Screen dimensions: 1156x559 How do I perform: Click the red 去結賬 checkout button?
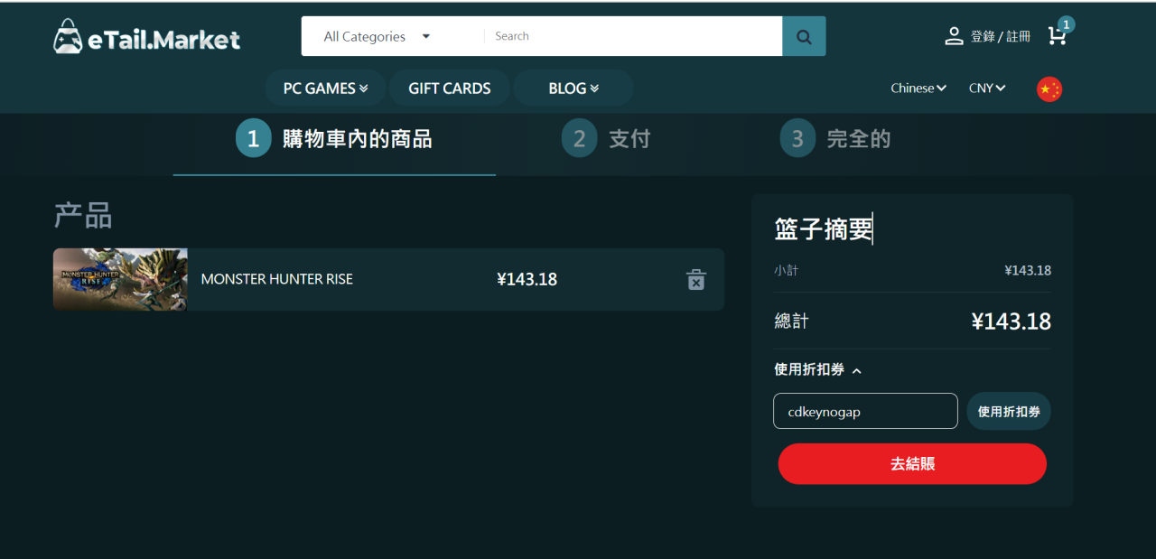(x=912, y=464)
